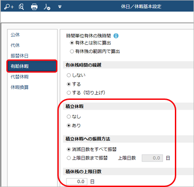This screenshot has height=187, width=194.
Task: Click the 上限日数 input field
Action: click(x=152, y=158)
